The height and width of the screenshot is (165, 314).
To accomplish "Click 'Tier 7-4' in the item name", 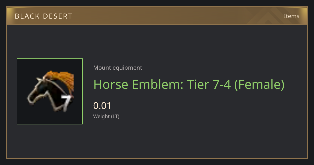I will coord(209,84).
